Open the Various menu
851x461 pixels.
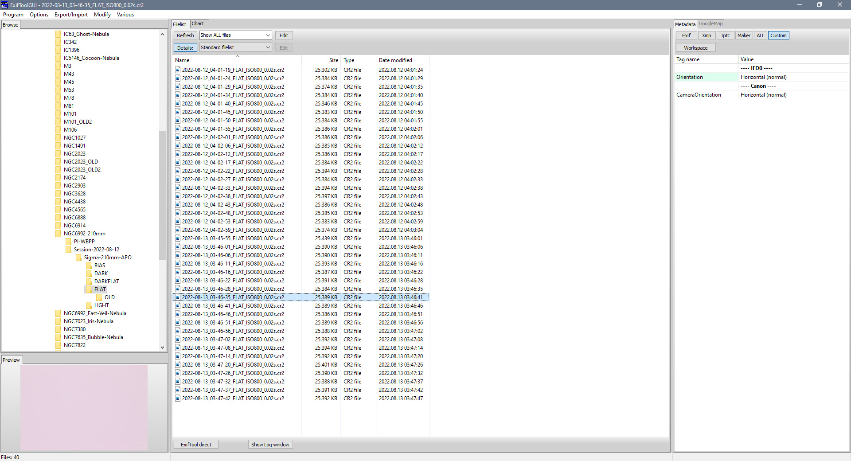point(125,15)
